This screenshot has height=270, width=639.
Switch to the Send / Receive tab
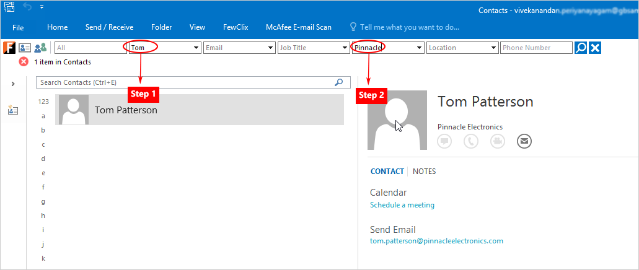tap(109, 27)
